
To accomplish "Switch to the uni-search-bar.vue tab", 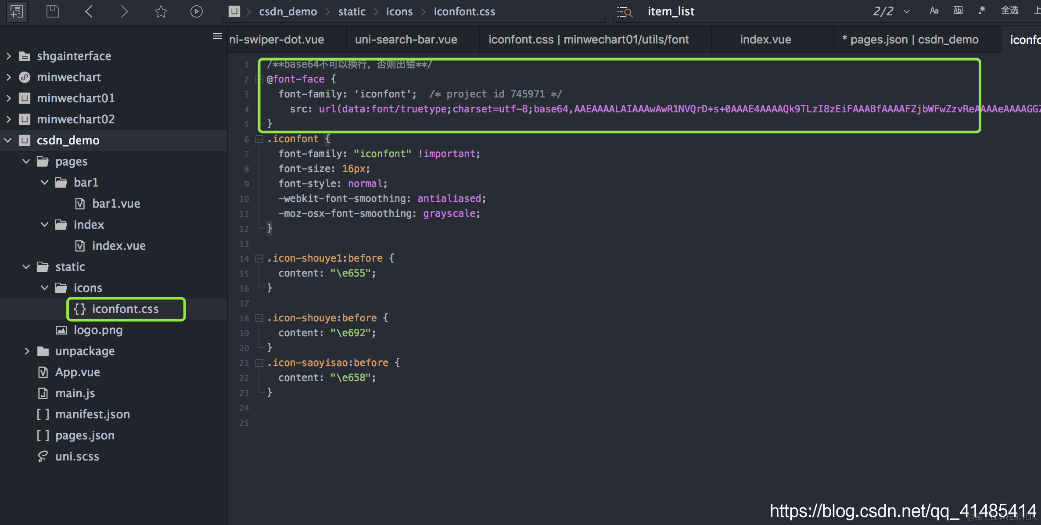I will [406, 40].
